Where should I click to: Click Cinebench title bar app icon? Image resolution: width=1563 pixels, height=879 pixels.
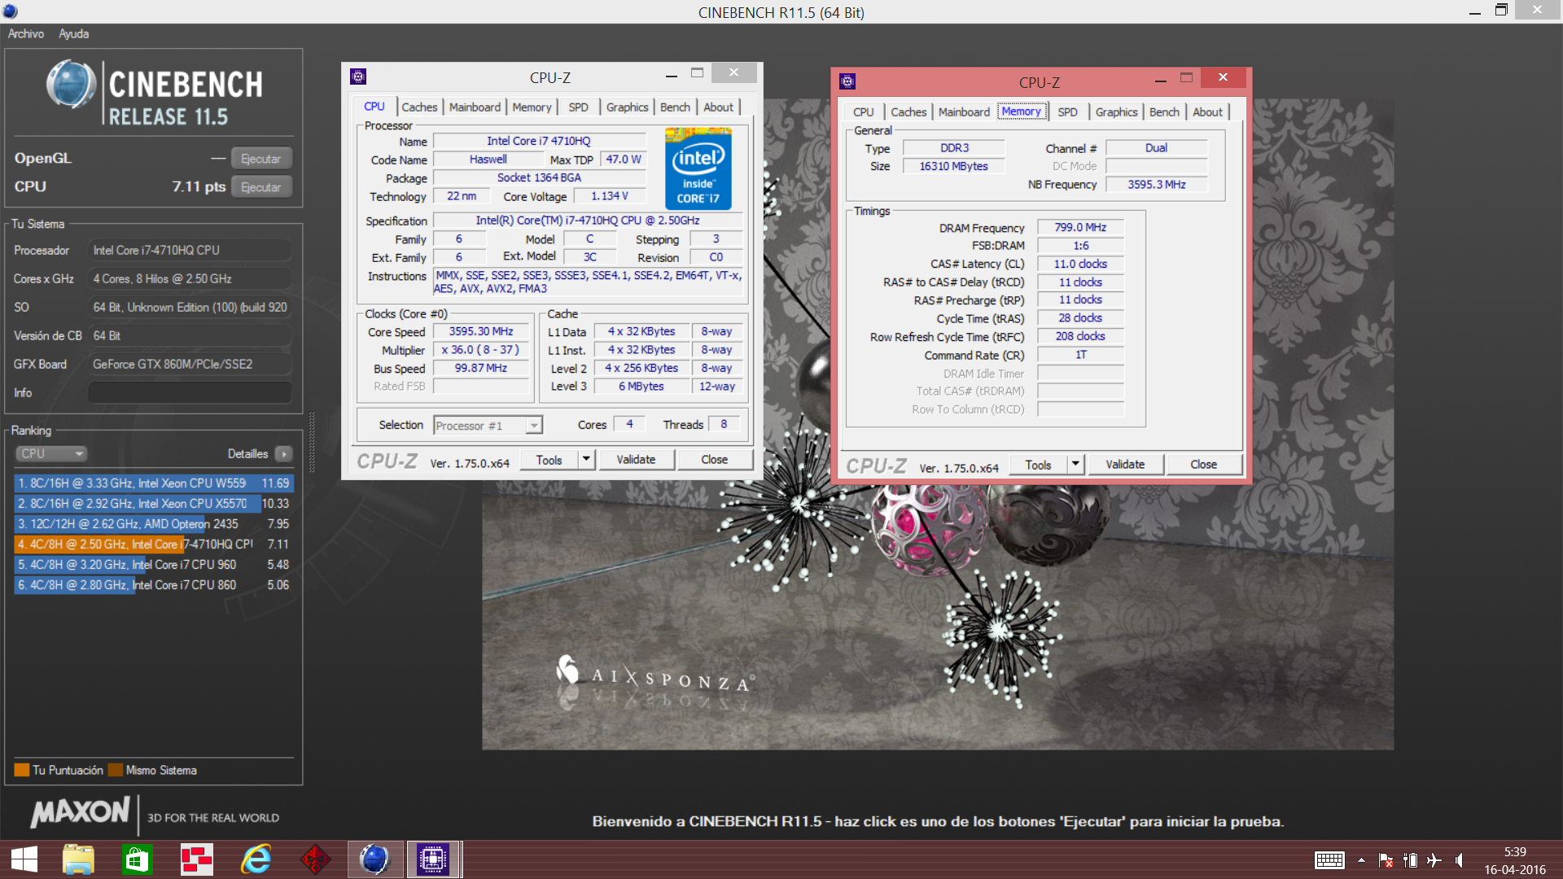tap(11, 11)
